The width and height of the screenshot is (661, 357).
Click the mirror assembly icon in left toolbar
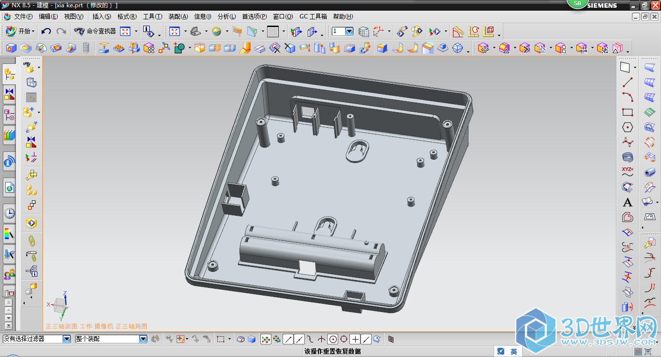(31, 142)
